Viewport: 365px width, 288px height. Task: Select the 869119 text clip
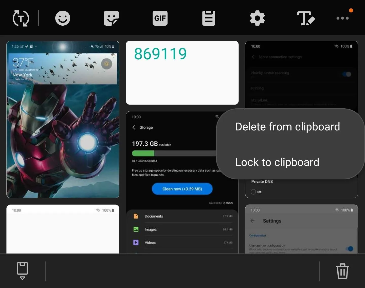(x=182, y=73)
